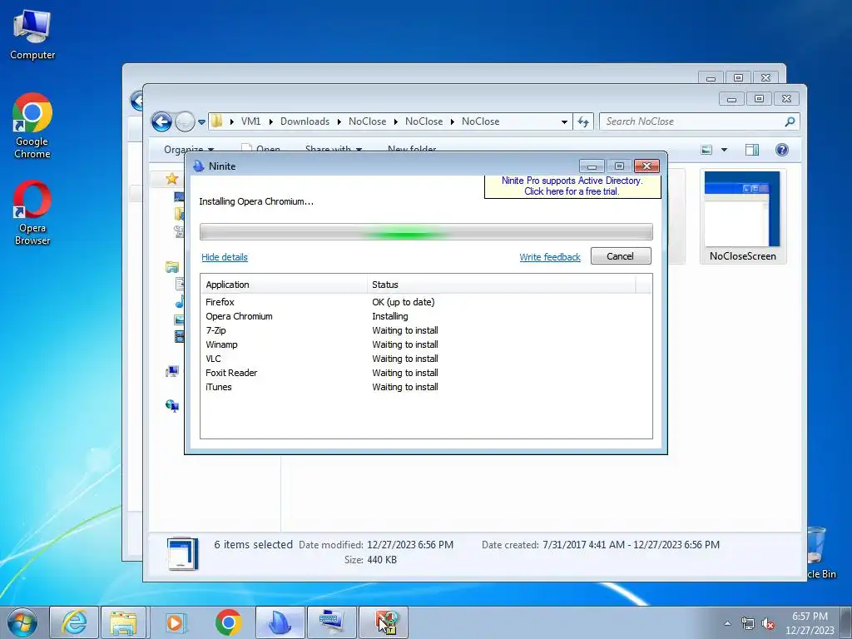Expand the arrow after Downloads breadcrumb
852x639 pixels.
coord(339,121)
